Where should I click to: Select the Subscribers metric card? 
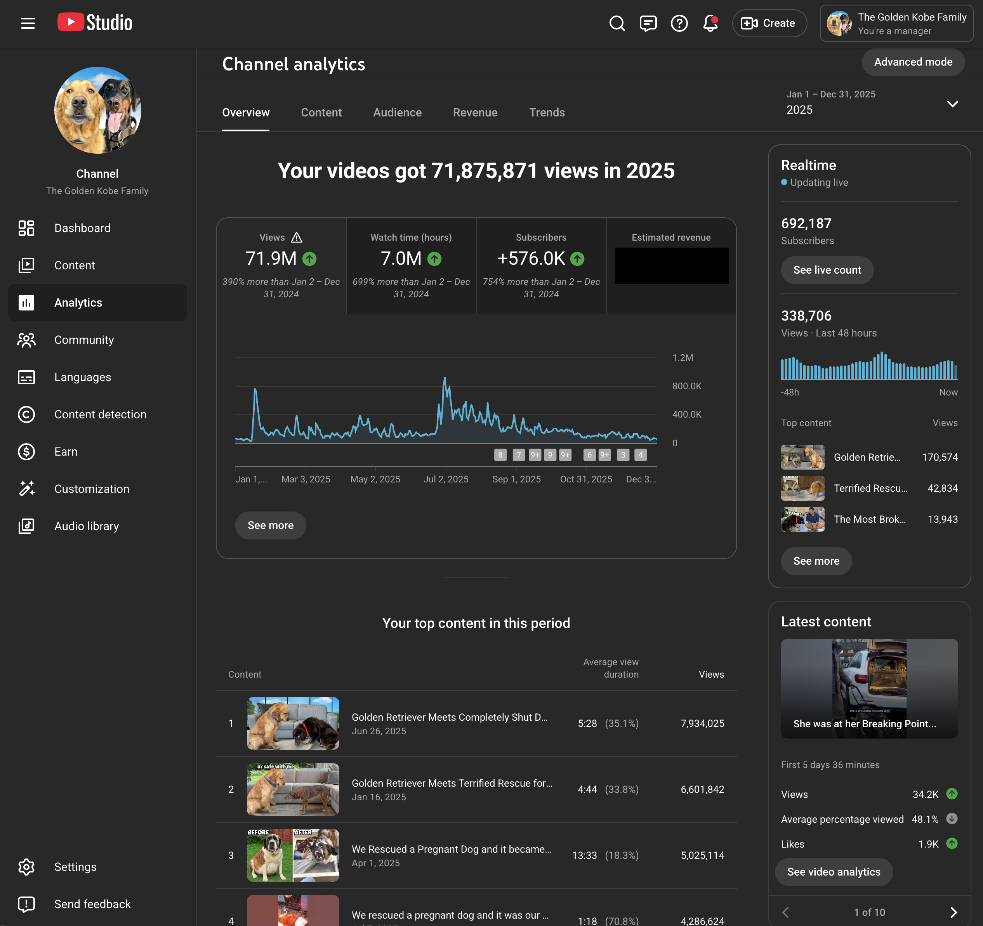coord(541,265)
